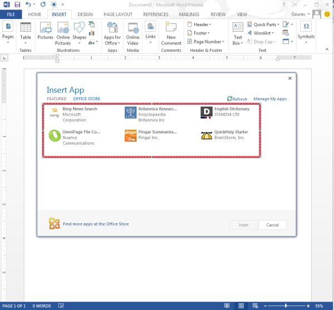
Task: Switch to the VIEW tab
Action: point(242,14)
